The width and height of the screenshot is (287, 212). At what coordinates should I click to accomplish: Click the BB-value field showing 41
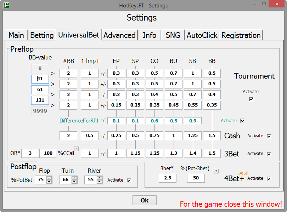click(40, 79)
